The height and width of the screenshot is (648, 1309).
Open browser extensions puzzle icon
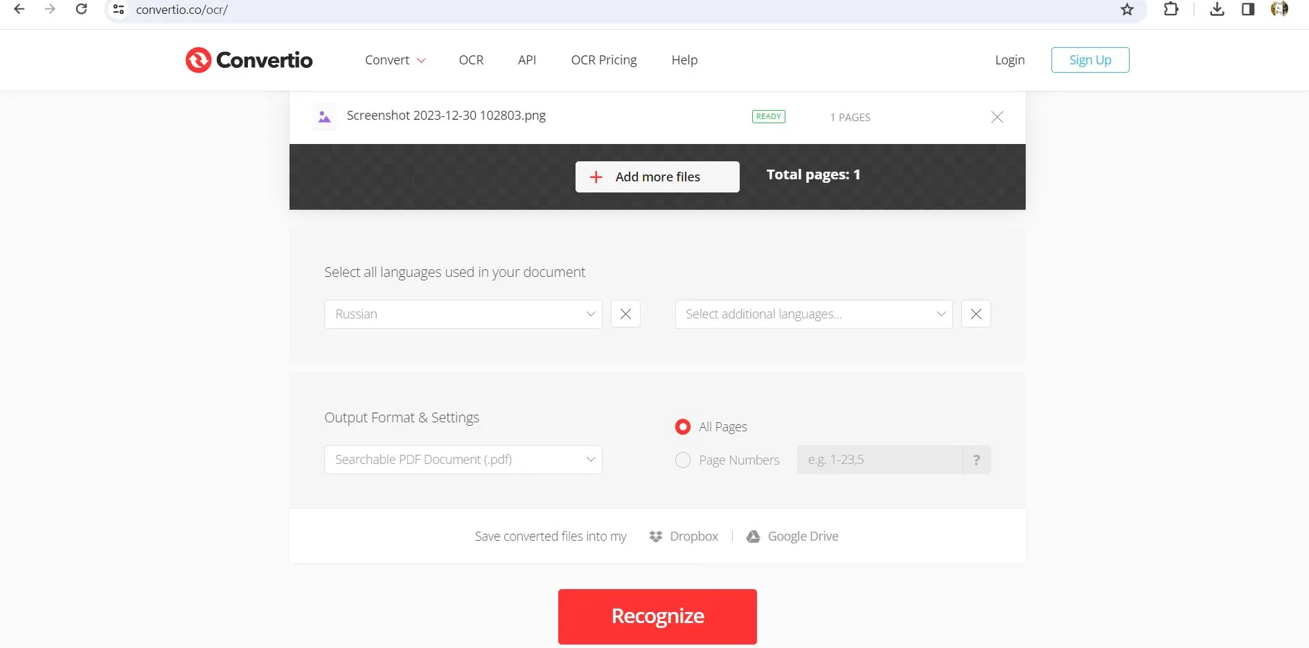pyautogui.click(x=1170, y=10)
